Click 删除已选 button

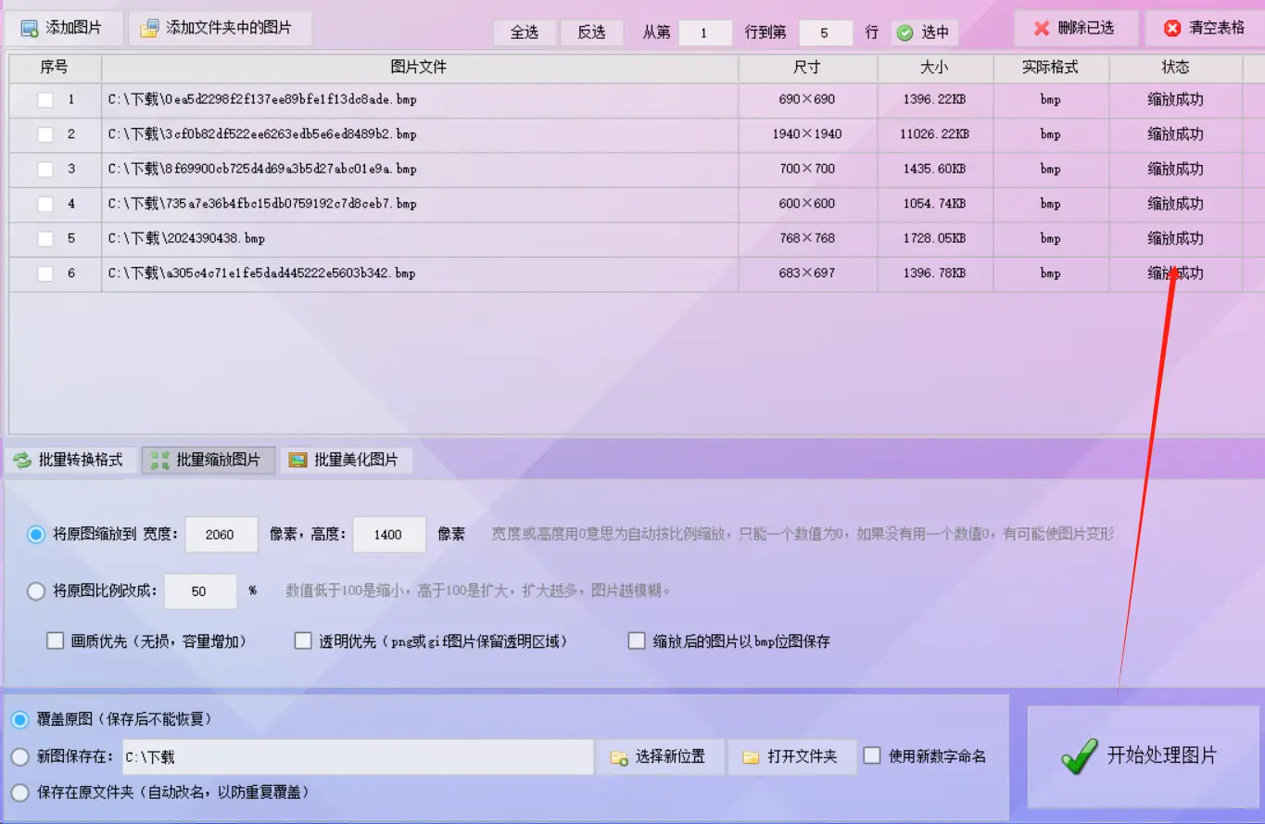tap(1076, 29)
